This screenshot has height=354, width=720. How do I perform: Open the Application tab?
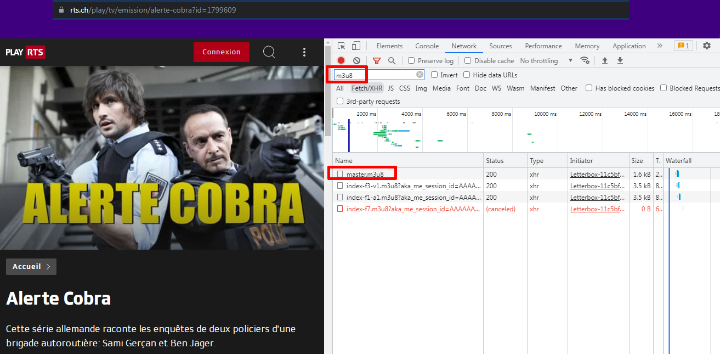[x=629, y=46]
